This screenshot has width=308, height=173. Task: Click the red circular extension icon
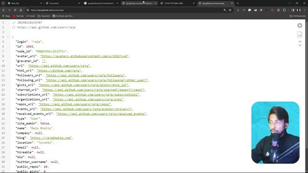(x=272, y=10)
